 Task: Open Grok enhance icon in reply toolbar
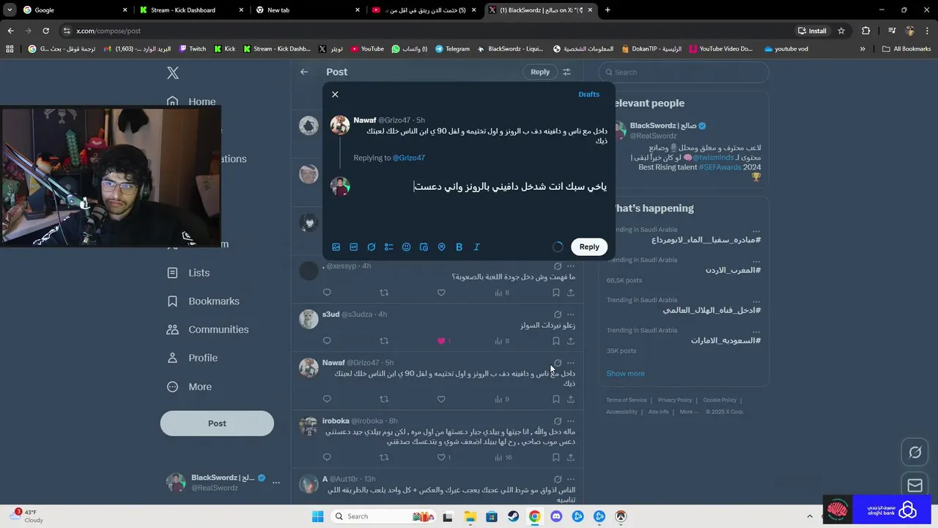[x=372, y=247]
